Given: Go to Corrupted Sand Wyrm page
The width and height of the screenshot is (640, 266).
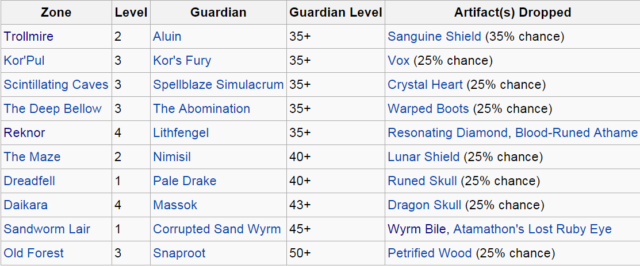Looking at the screenshot, I should (x=217, y=229).
